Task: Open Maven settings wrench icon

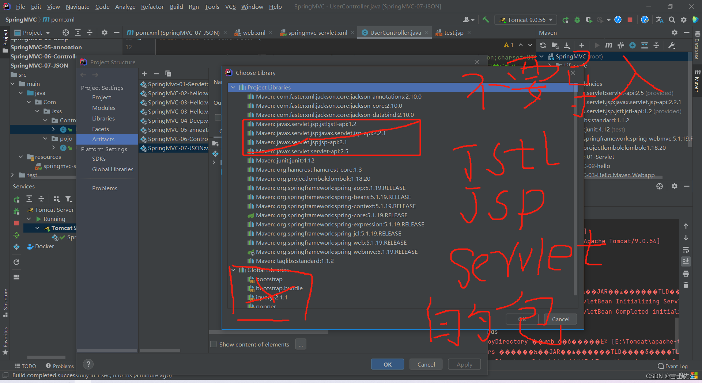Action: pyautogui.click(x=672, y=45)
